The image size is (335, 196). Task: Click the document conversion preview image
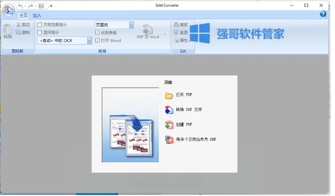(130, 124)
